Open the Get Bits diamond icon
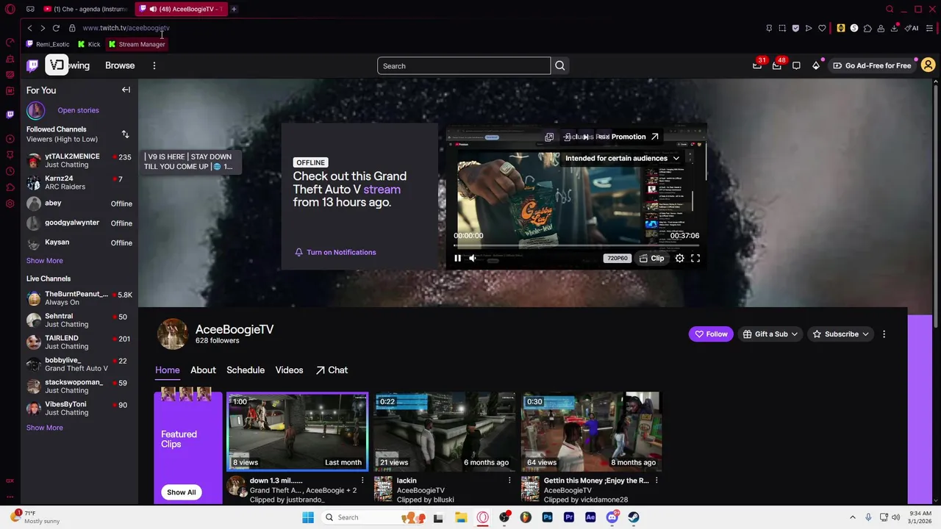The height and width of the screenshot is (529, 941). pos(816,65)
